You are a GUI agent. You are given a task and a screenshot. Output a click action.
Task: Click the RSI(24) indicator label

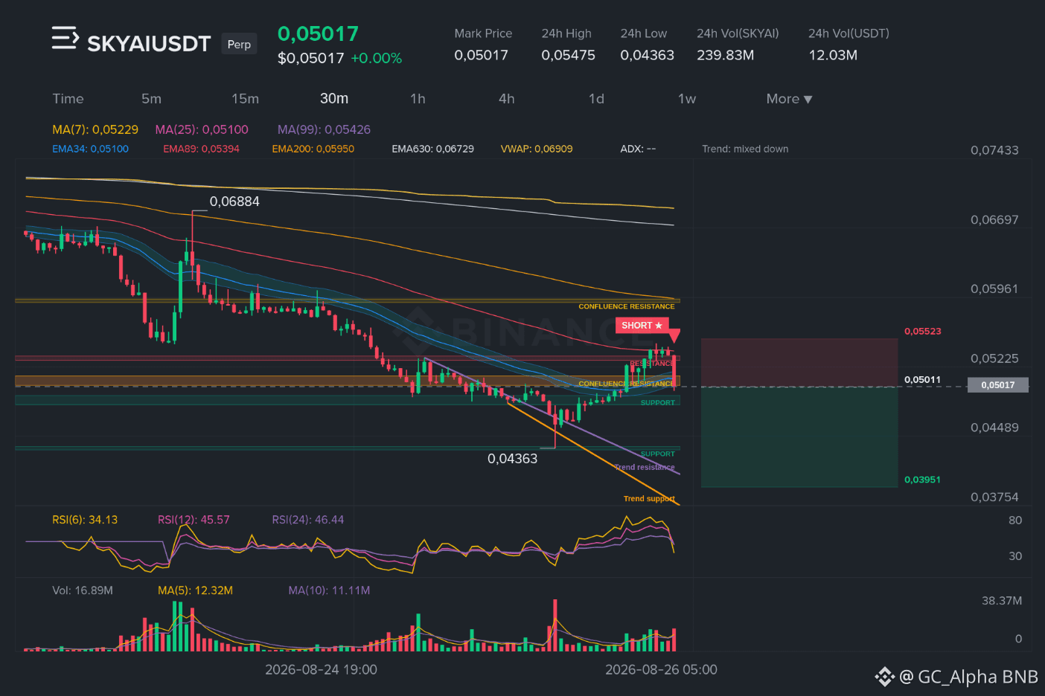(308, 520)
